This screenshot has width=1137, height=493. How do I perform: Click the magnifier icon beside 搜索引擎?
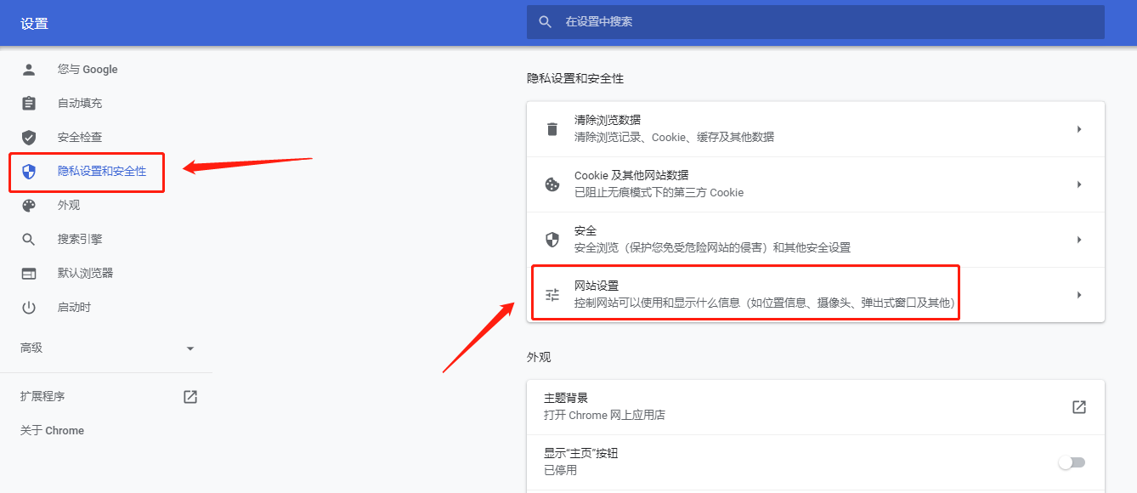point(29,240)
